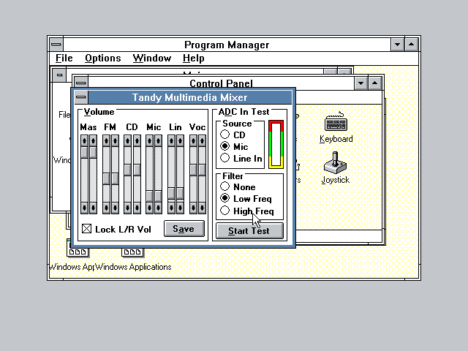Open the Window menu in Program Manager
The image size is (468, 351).
point(152,58)
